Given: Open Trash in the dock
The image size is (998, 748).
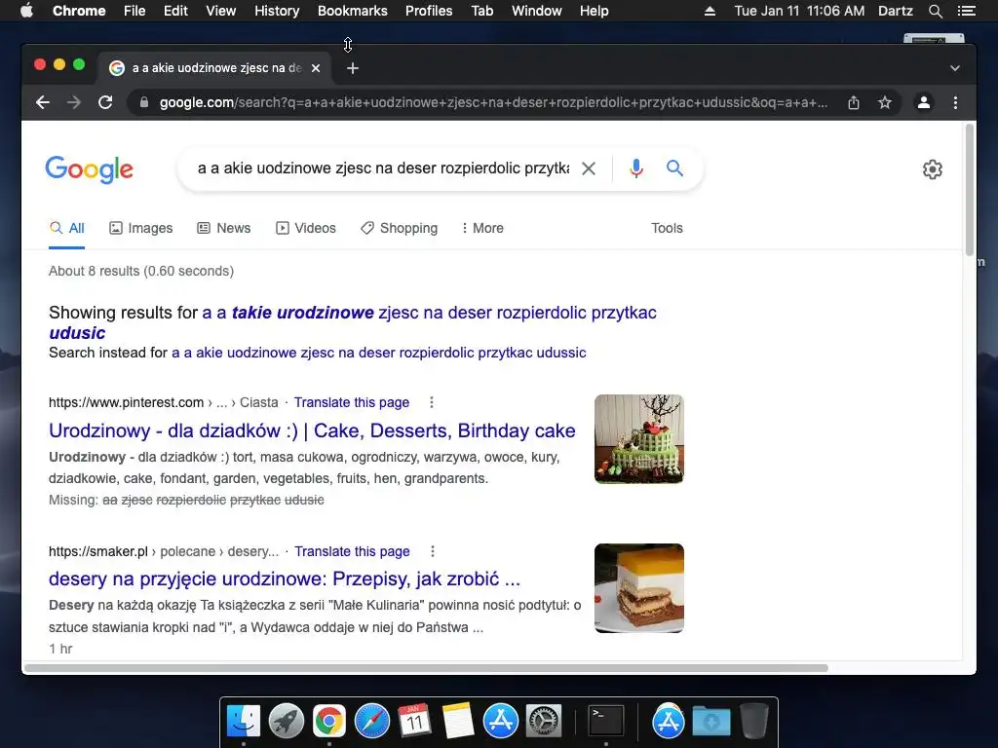Looking at the screenshot, I should (754, 721).
